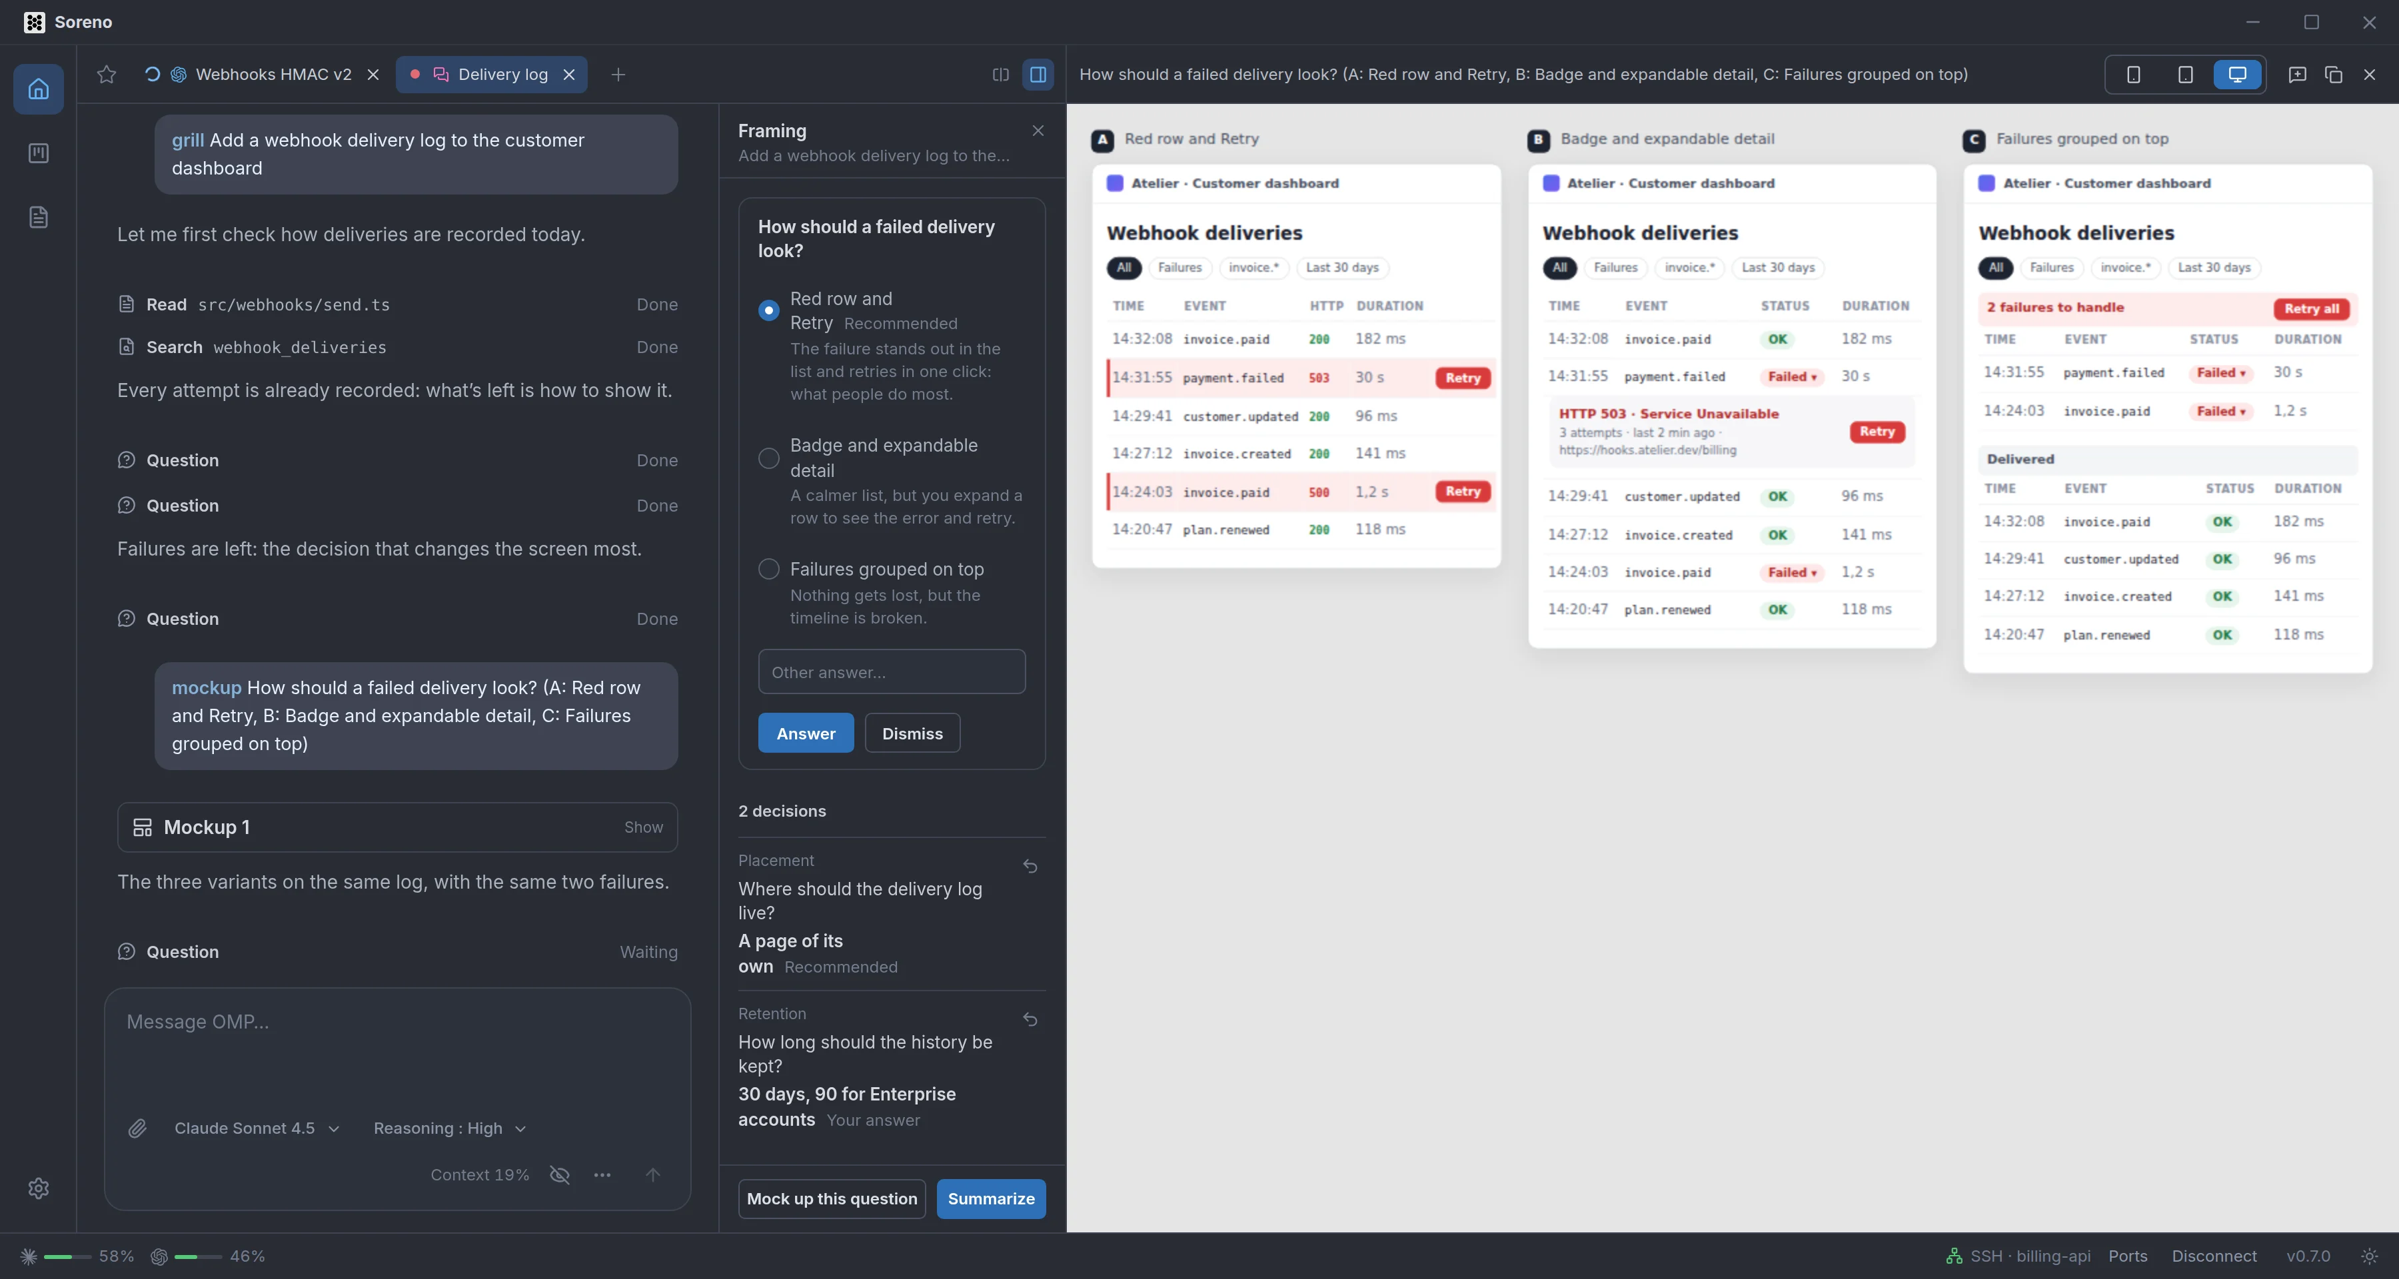Screen dimensions: 2399x1279
Task: Toggle the theme sun icon in status bar
Action: [x=2369, y=1256]
